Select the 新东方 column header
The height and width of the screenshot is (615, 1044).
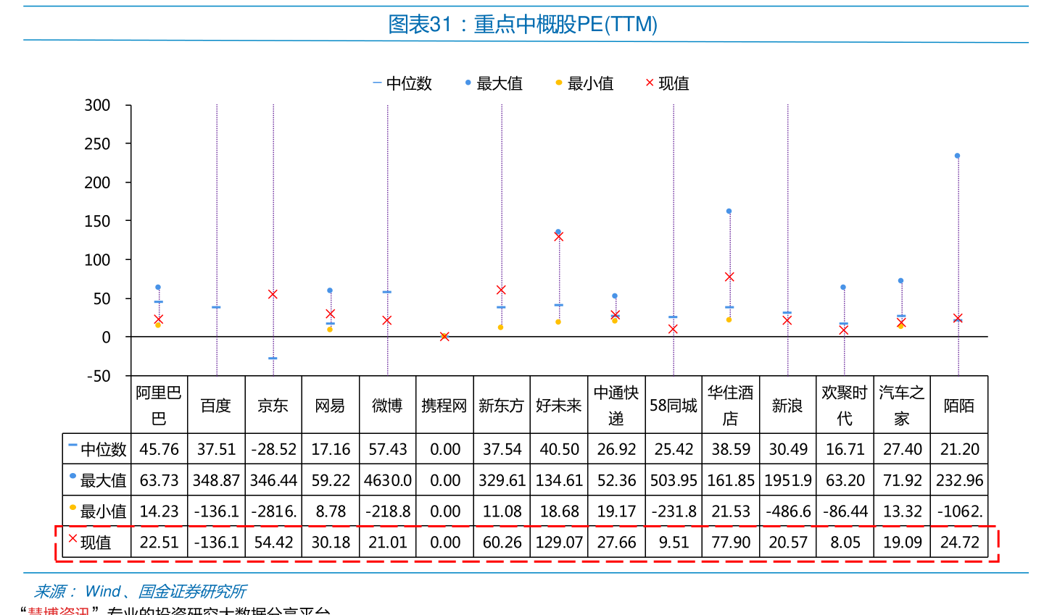coord(502,406)
